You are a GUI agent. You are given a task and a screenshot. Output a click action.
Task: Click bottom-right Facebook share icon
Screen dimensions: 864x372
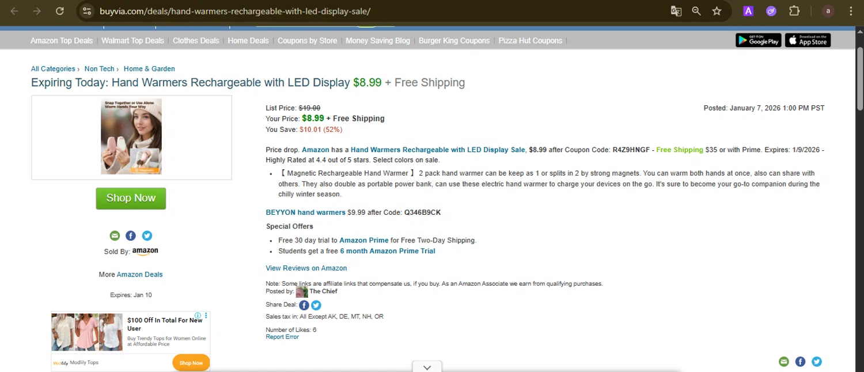point(800,362)
